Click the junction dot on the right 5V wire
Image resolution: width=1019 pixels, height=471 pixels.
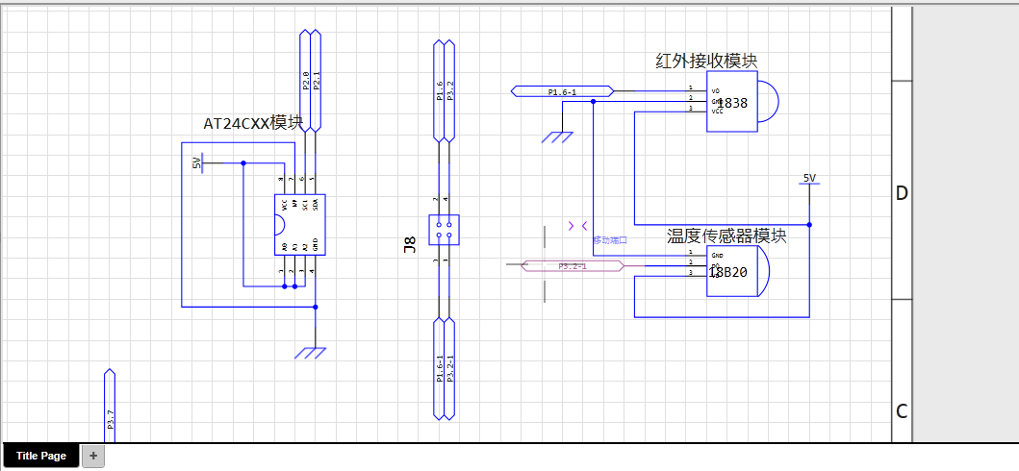point(809,225)
